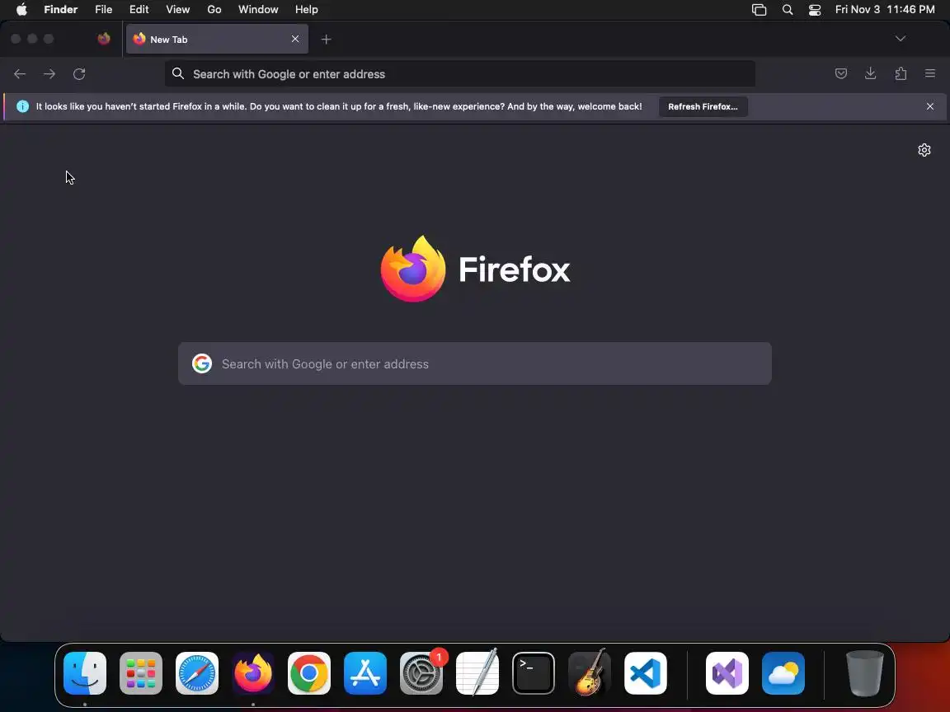Viewport: 950px width, 712px height.
Task: Click Firefox icon in the Dock
Action: click(253, 673)
